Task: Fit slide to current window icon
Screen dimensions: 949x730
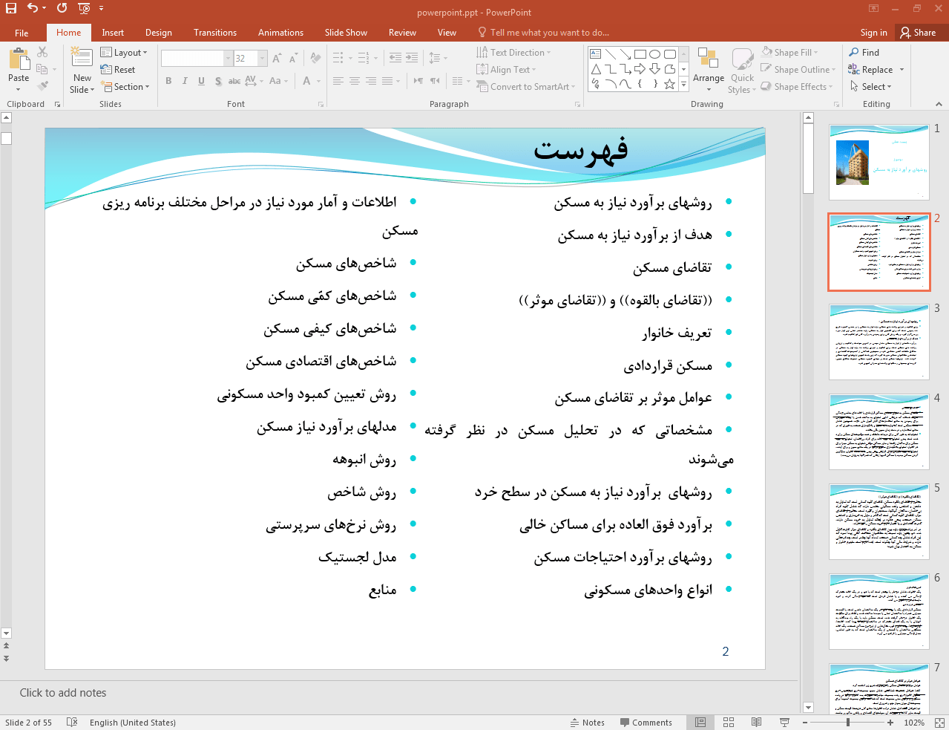Action: (939, 722)
